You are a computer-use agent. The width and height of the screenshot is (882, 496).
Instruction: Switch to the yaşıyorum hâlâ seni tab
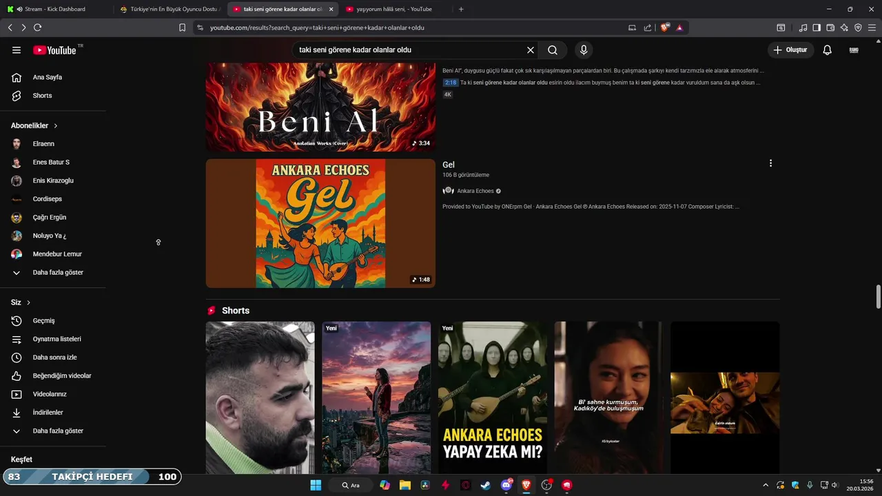394,9
